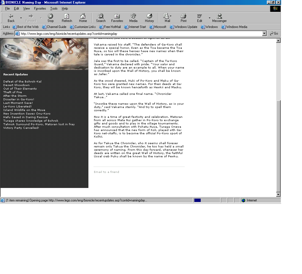Click the page loading progress bar
The height and width of the screenshot is (274, 302).
click(207, 200)
